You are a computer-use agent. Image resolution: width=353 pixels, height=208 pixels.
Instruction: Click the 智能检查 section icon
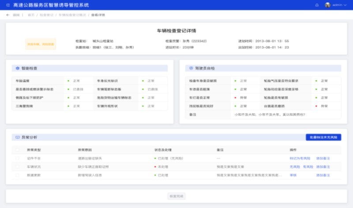pyautogui.click(x=18, y=68)
